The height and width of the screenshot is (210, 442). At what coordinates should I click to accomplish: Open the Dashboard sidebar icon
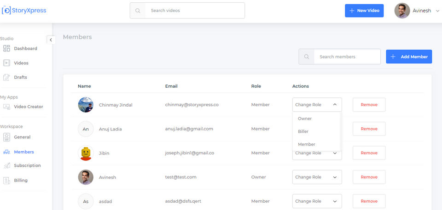[x=6, y=48]
